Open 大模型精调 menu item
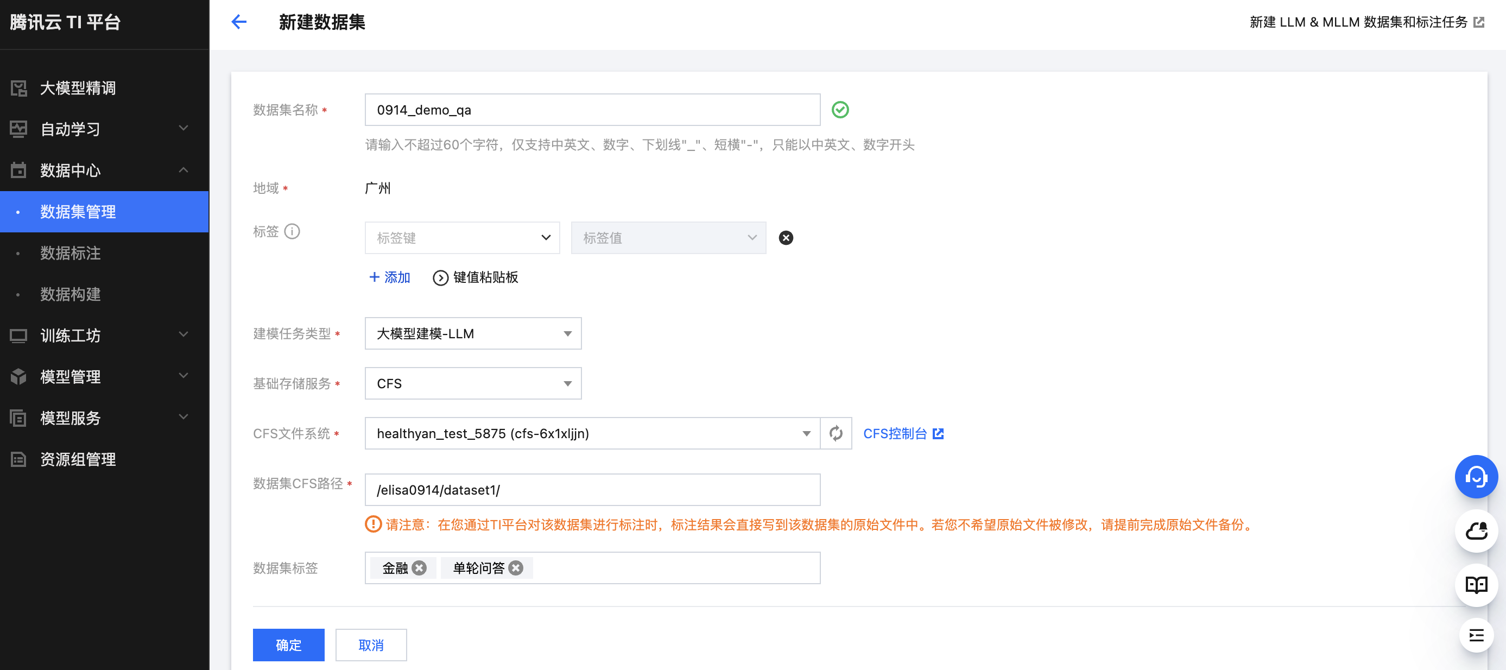 pyautogui.click(x=104, y=89)
